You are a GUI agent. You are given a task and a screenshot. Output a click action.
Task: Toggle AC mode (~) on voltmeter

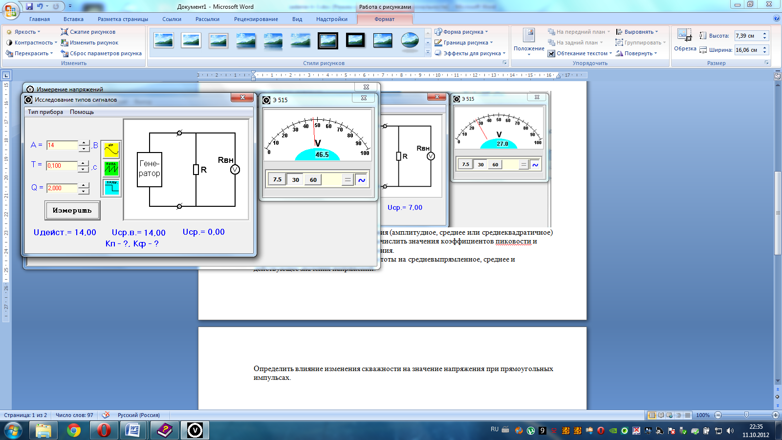click(361, 180)
